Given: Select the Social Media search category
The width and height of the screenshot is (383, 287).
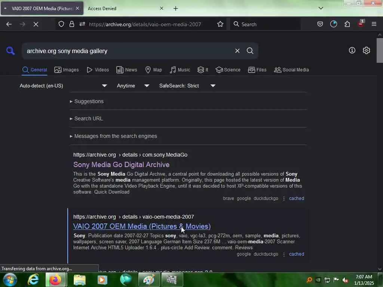Looking at the screenshot, I should tap(291, 70).
